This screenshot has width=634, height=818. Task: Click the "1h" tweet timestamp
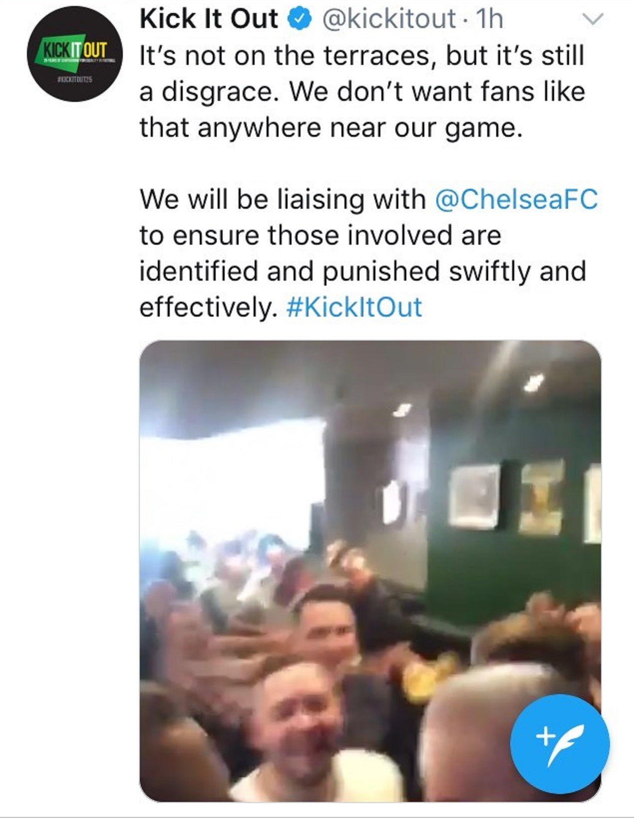(490, 19)
